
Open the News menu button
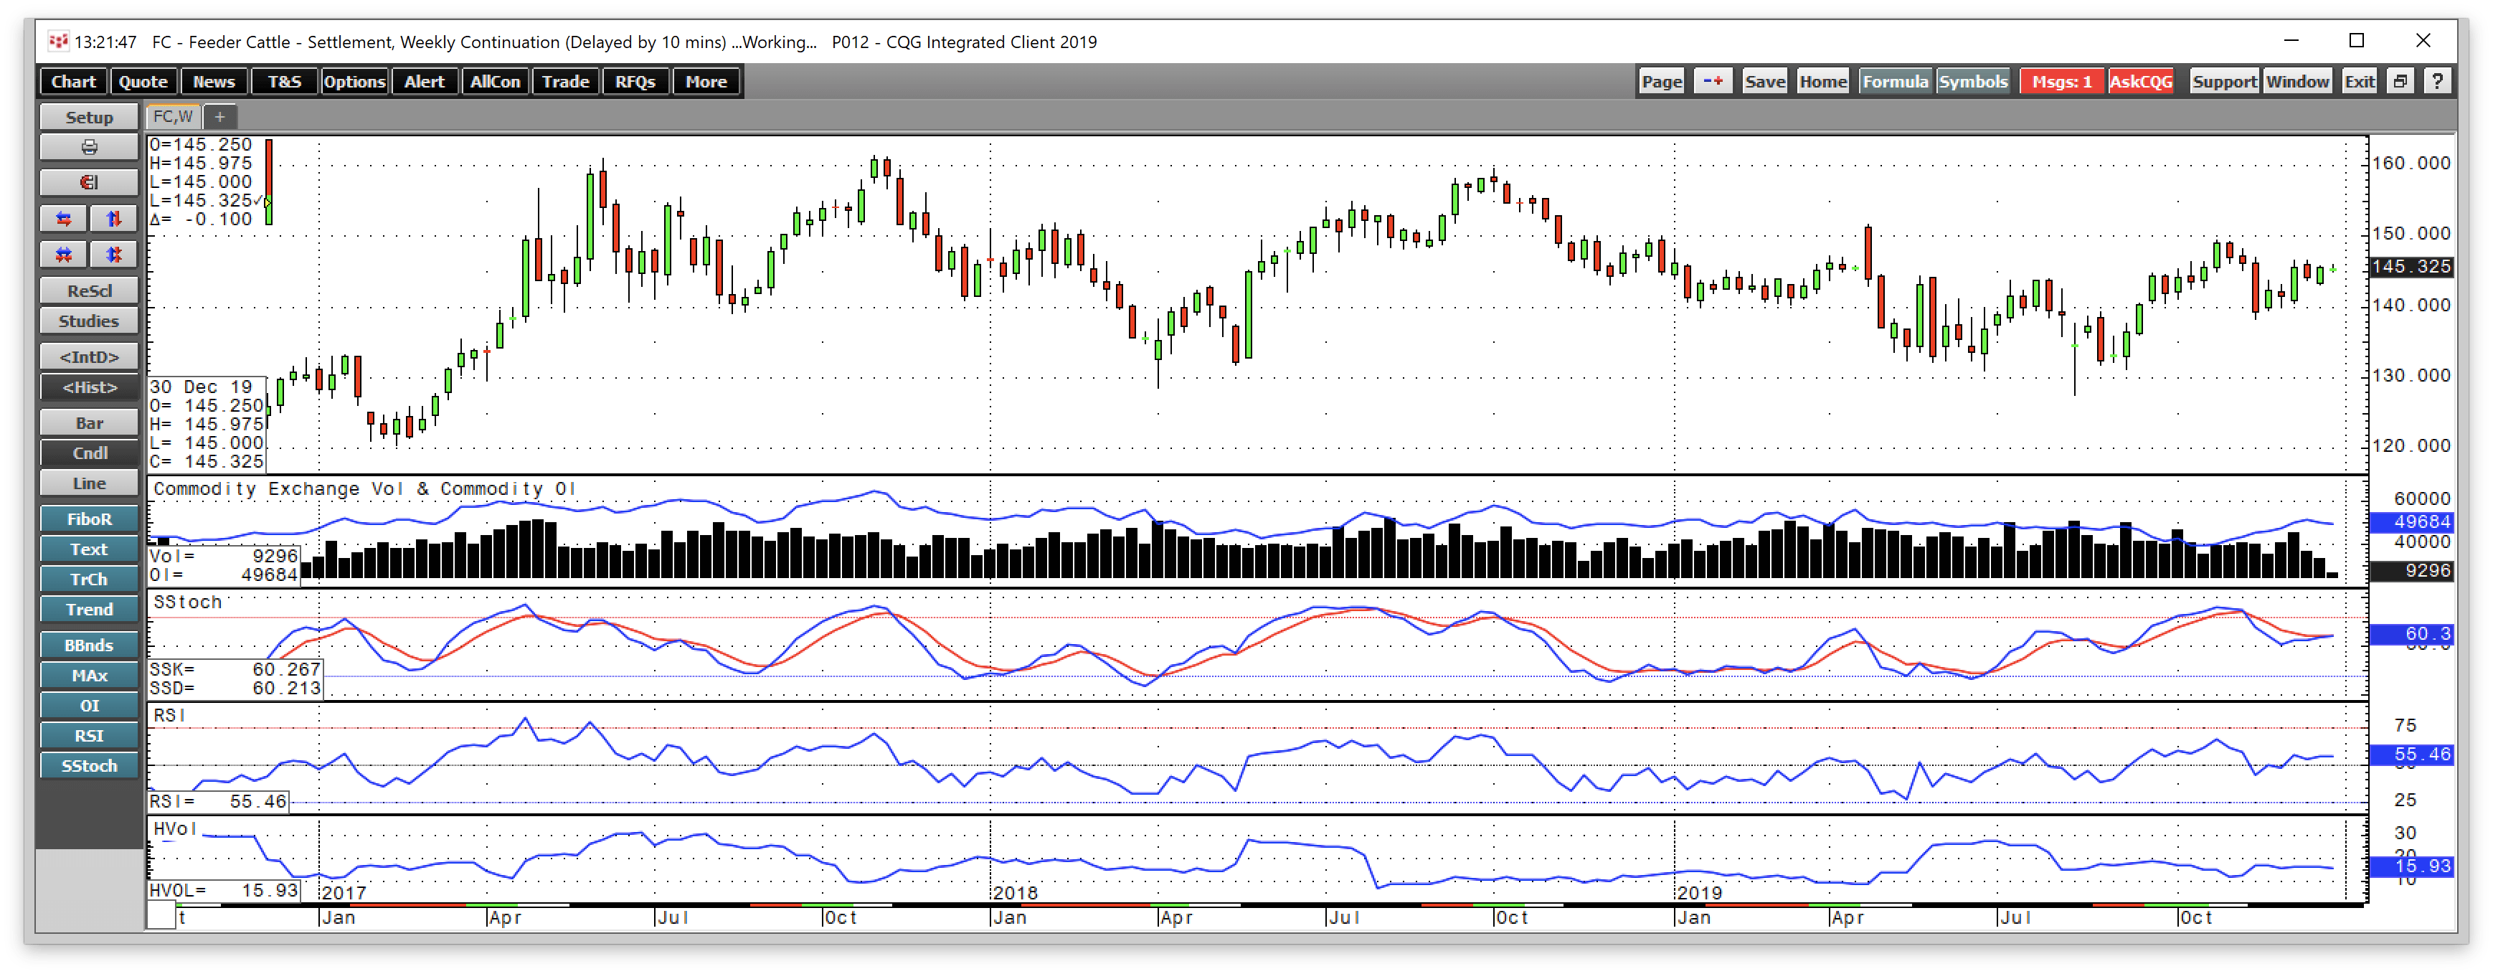coord(214,81)
